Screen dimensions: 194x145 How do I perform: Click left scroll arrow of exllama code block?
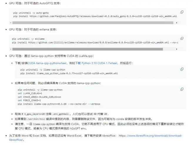pos(11,49)
